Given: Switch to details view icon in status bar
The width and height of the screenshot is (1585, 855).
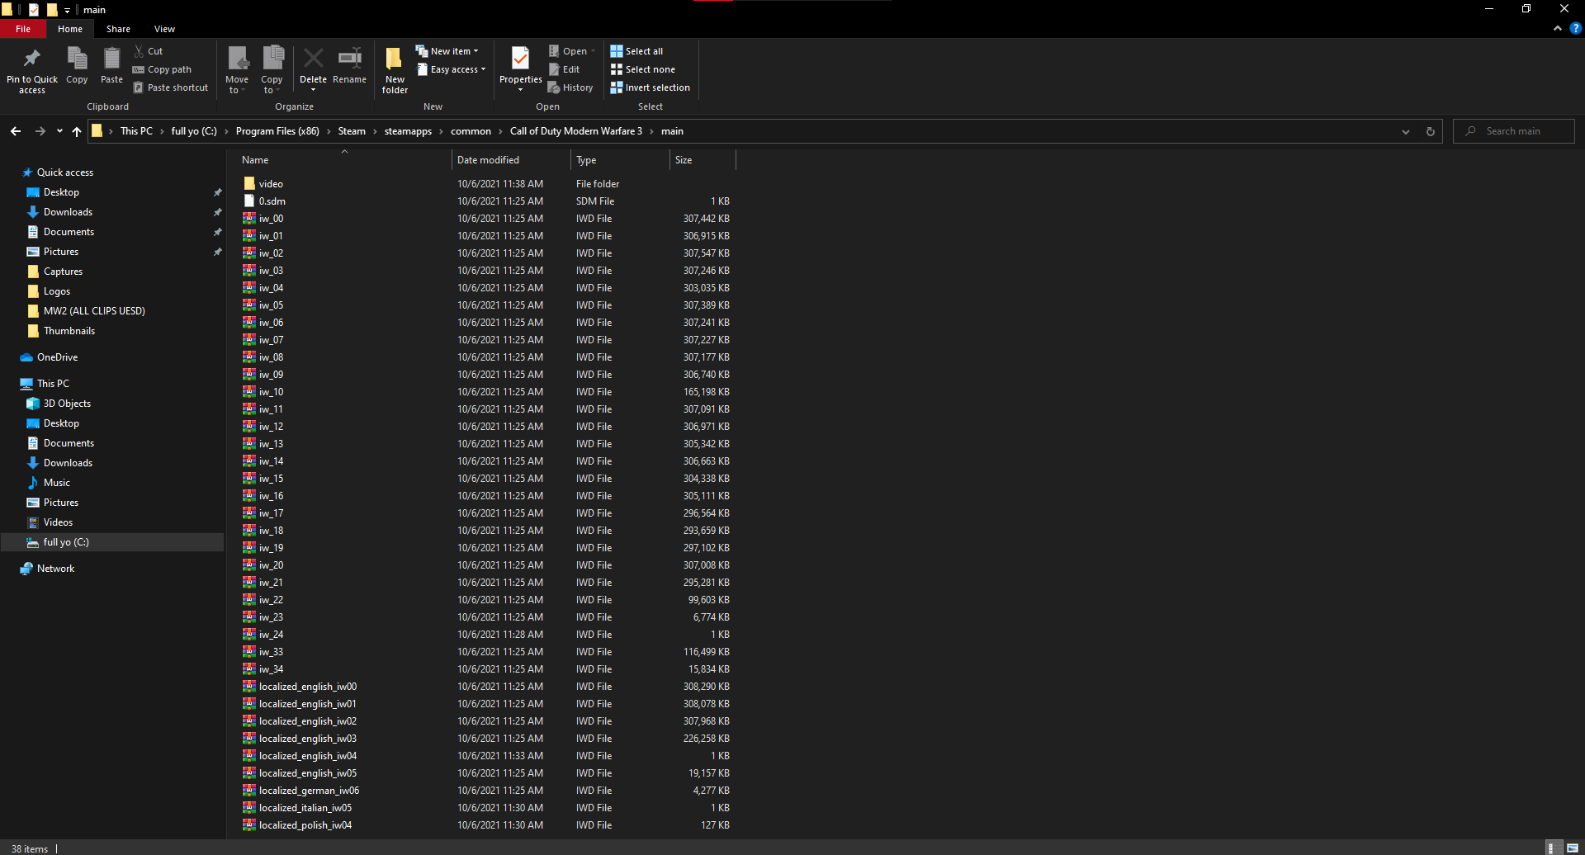Looking at the screenshot, I should [1553, 848].
